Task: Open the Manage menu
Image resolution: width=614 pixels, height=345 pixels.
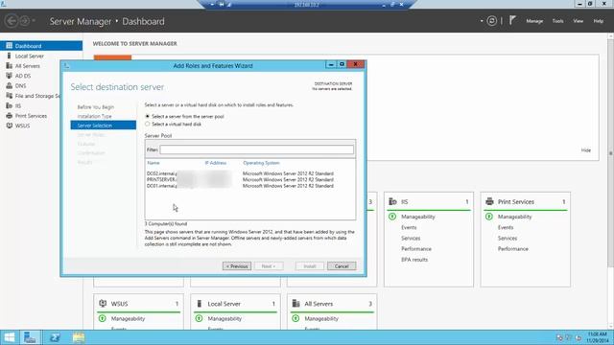Action: (534, 21)
